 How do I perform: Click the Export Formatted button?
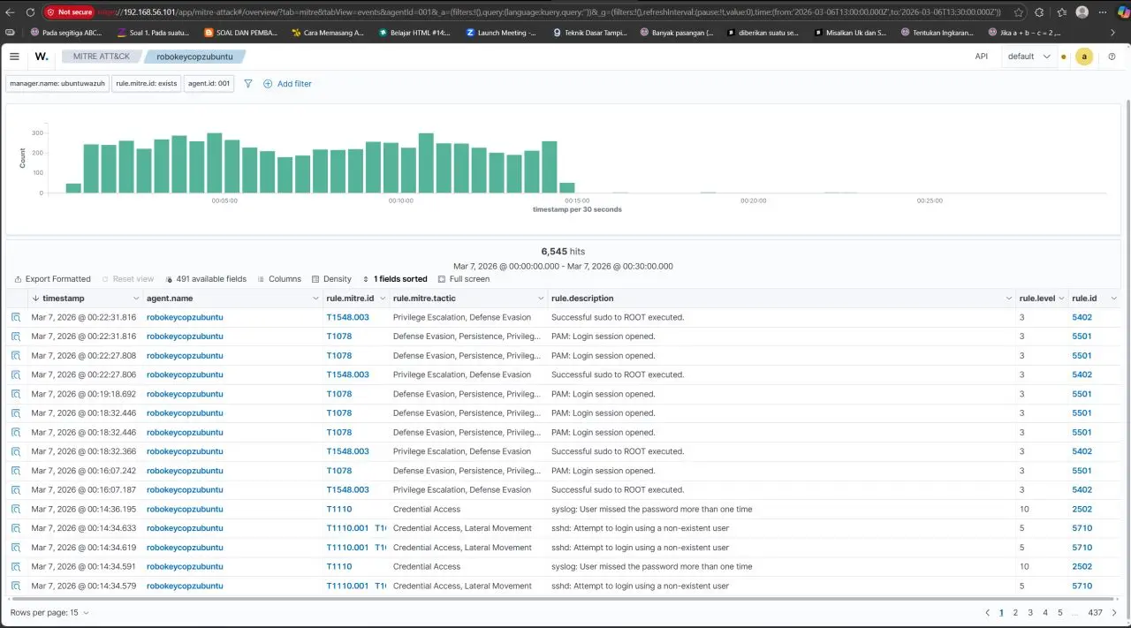(x=52, y=279)
